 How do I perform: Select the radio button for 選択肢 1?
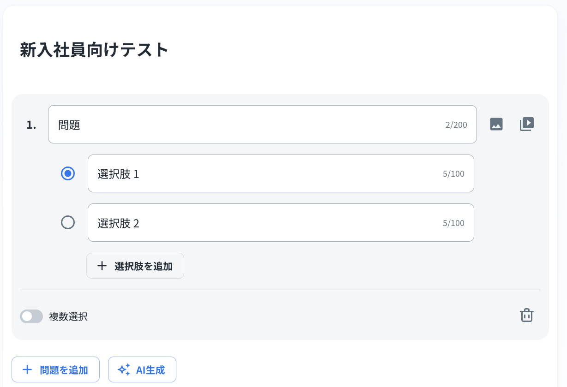68,173
